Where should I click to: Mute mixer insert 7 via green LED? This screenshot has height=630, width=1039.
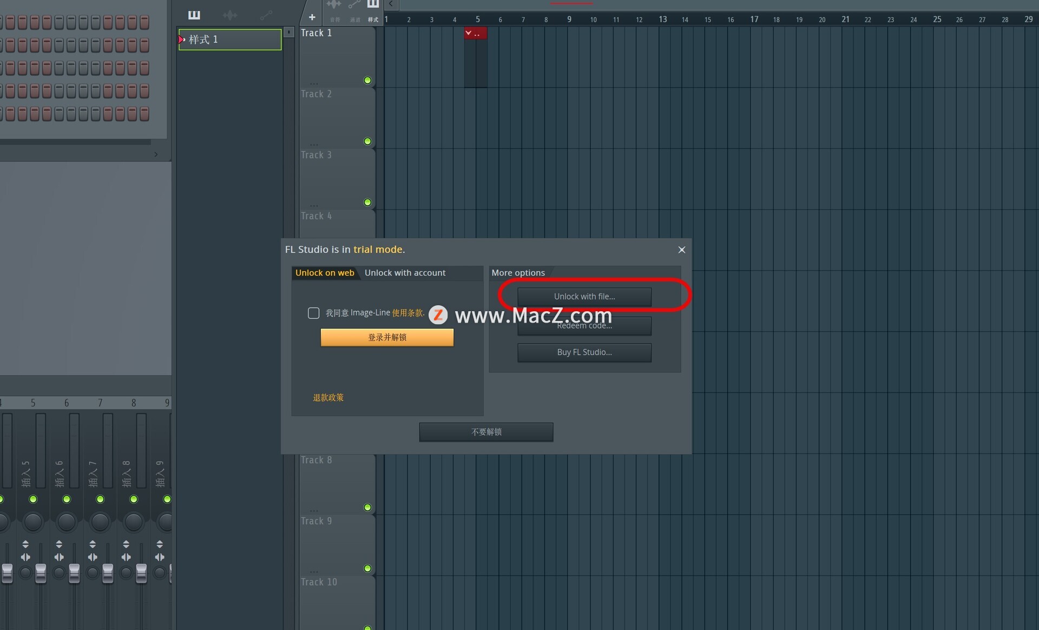point(100,499)
